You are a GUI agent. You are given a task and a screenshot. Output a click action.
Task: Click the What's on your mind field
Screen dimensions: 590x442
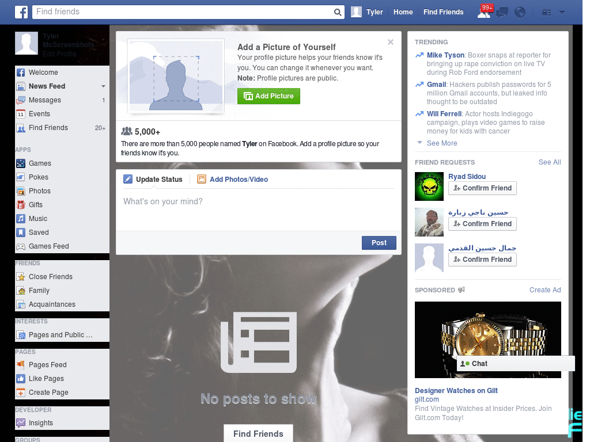coord(259,209)
